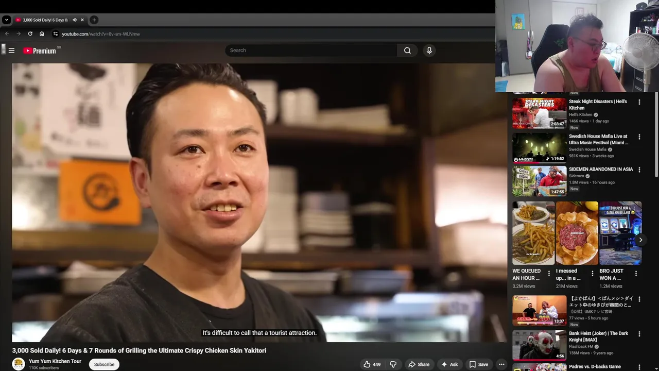The width and height of the screenshot is (659, 371).
Task: Open the Ask AI button
Action: point(449,364)
